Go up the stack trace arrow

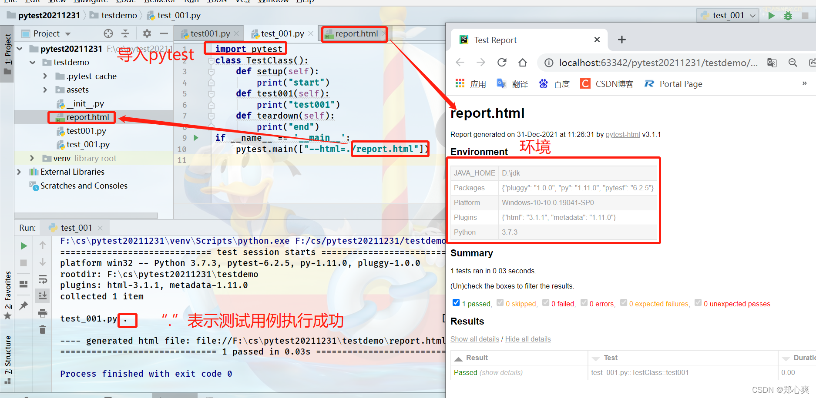tap(43, 245)
